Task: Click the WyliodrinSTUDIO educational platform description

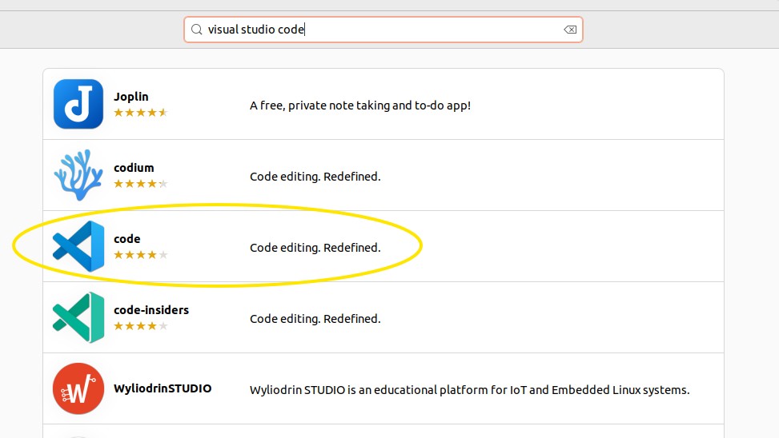Action: click(x=469, y=390)
